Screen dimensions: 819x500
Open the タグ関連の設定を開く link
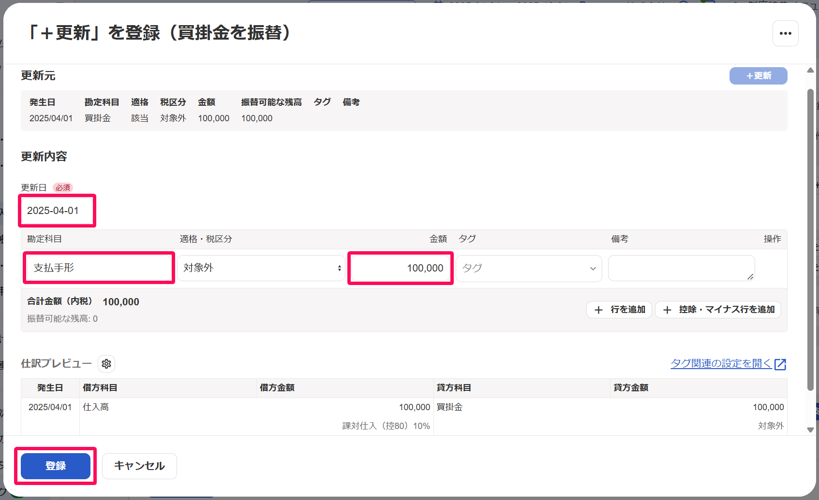pos(728,363)
